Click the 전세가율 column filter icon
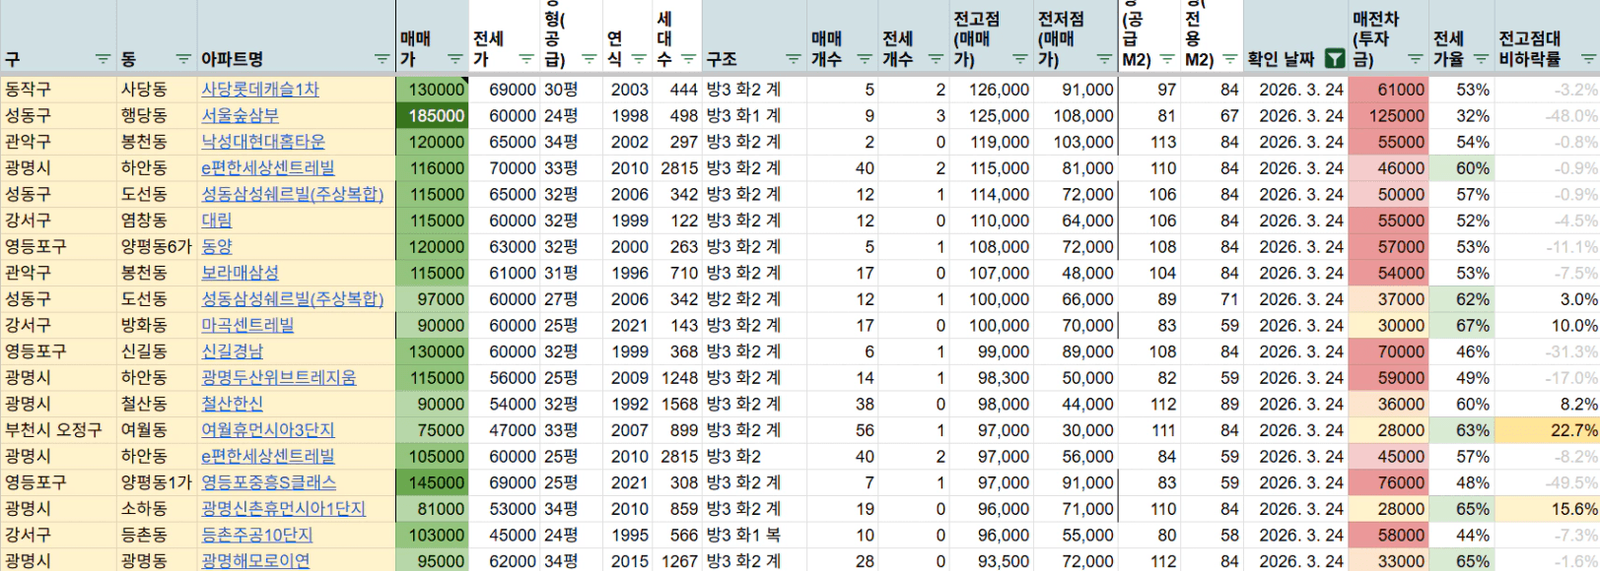Image resolution: width=1600 pixels, height=571 pixels. click(1480, 59)
